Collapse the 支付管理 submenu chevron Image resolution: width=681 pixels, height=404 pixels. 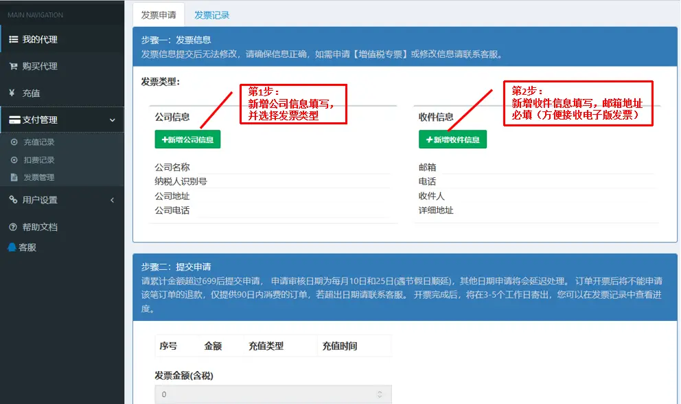[113, 120]
